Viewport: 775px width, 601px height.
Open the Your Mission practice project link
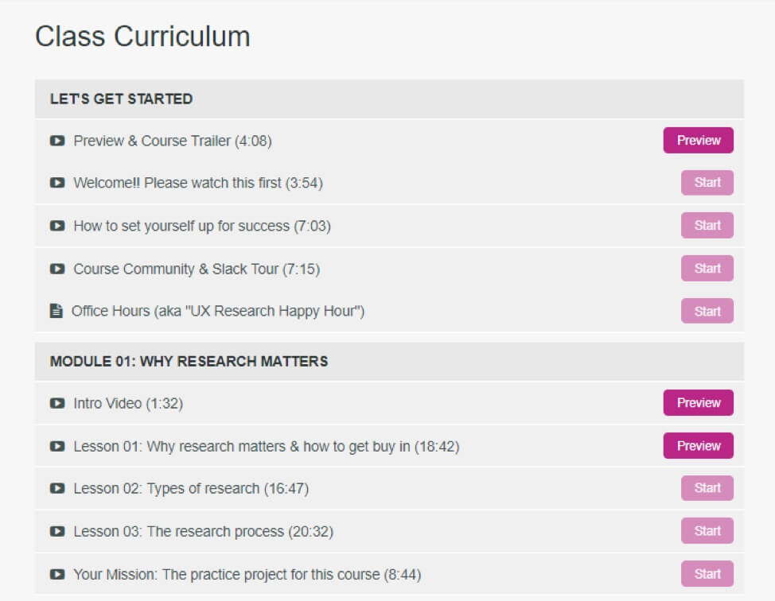click(x=247, y=574)
